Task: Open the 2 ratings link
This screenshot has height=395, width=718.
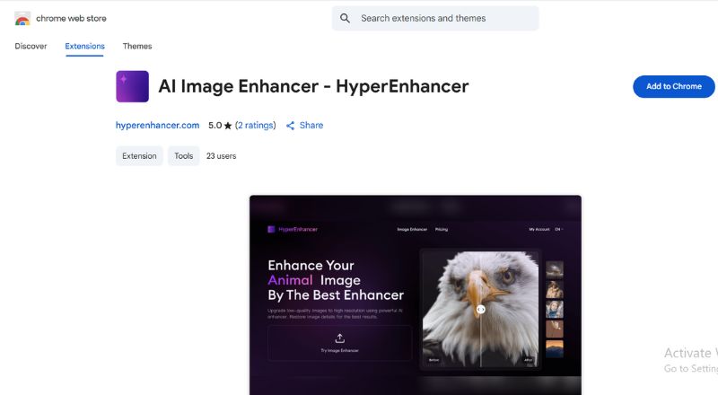Action: pyautogui.click(x=256, y=126)
